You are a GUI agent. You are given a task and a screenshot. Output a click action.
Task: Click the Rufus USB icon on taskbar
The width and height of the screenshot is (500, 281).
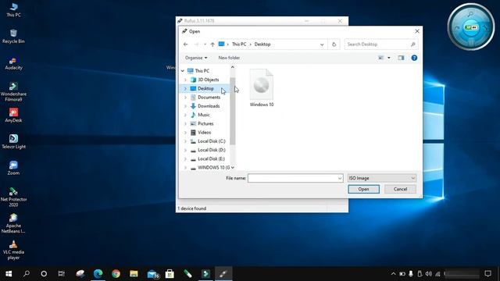(x=223, y=274)
